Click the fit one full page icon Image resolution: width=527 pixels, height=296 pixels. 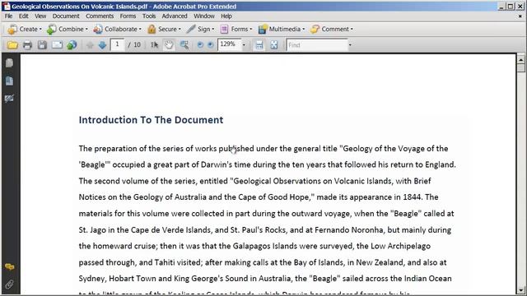274,45
